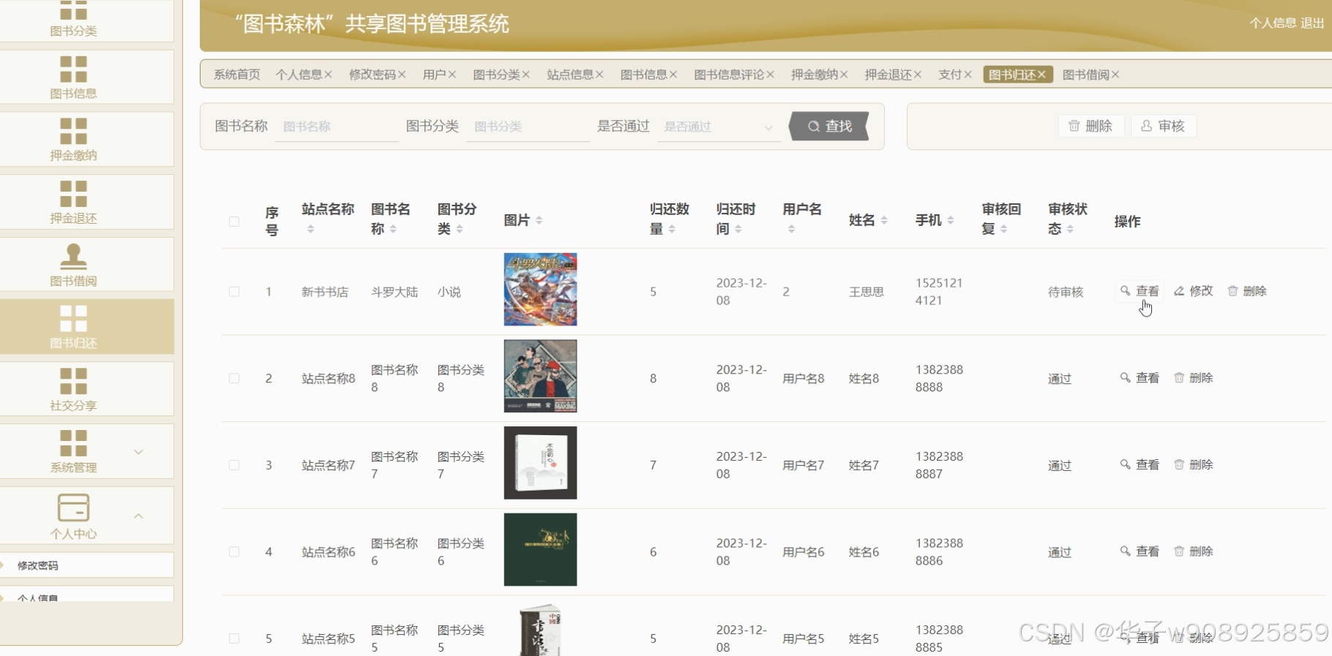Click the 斗罗大陆 book cover thumbnail
Screen dimensions: 1332x656
tap(540, 290)
